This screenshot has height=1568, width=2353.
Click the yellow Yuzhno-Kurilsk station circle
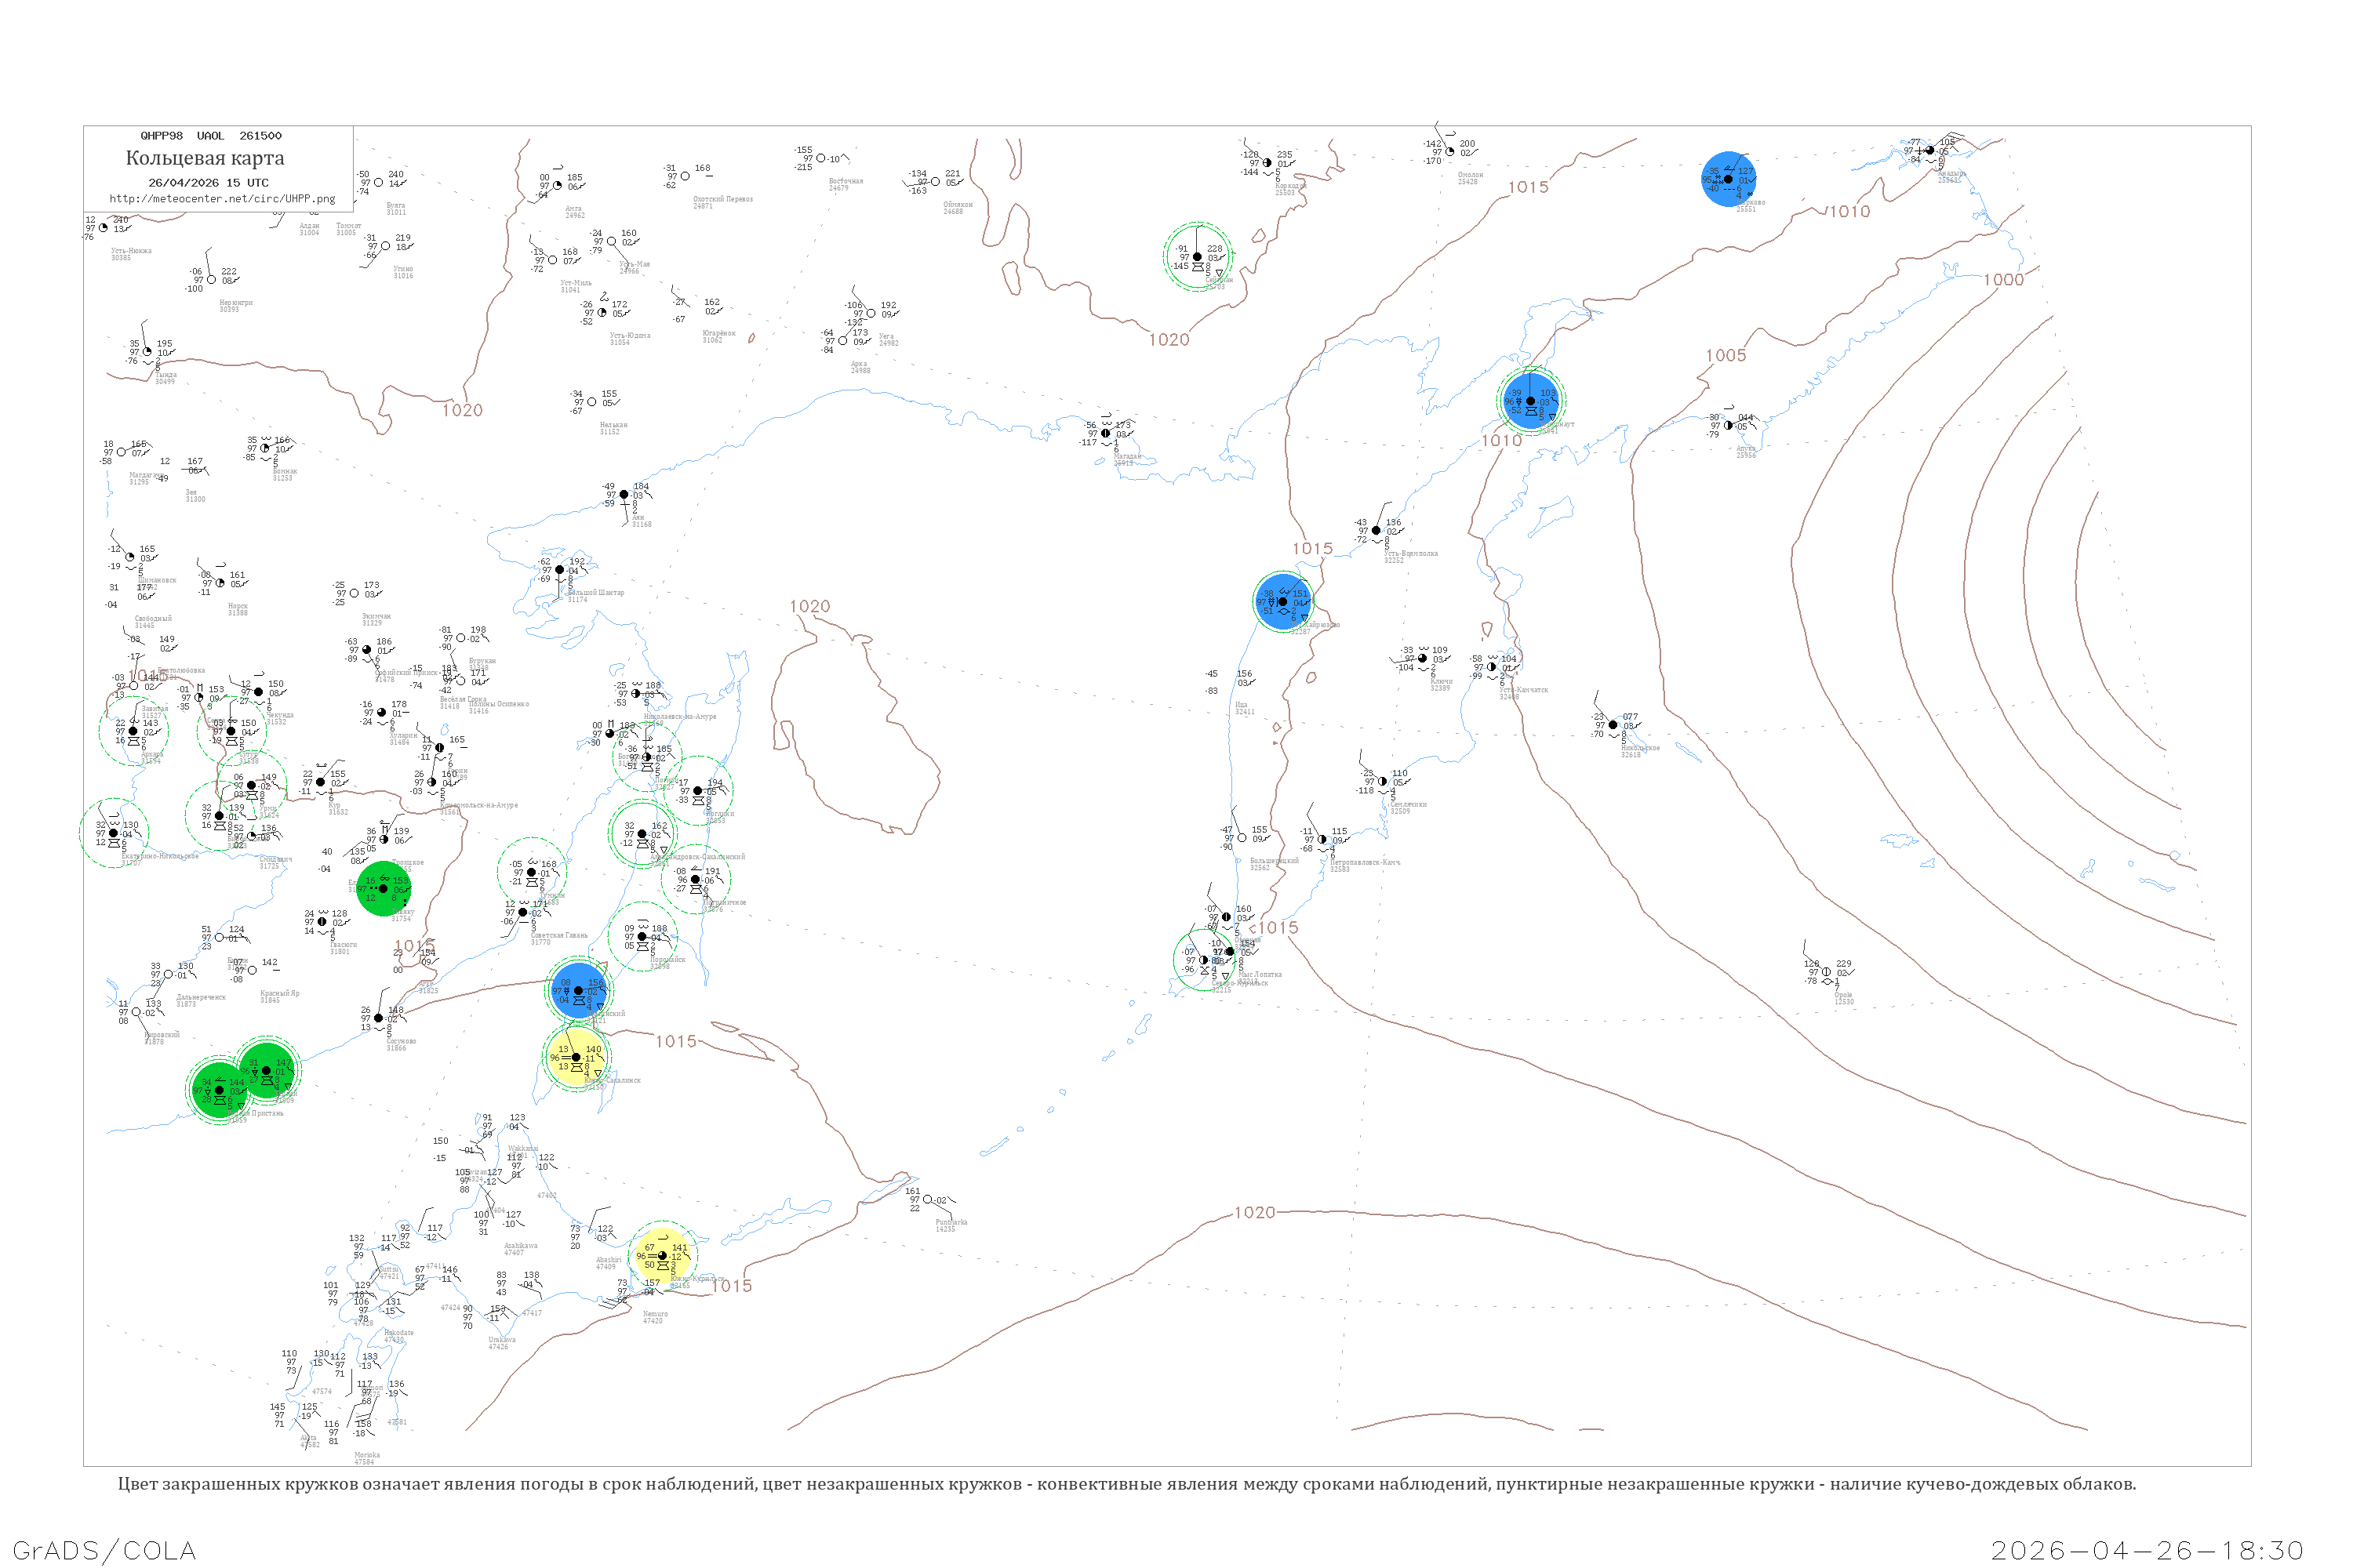pos(662,1256)
